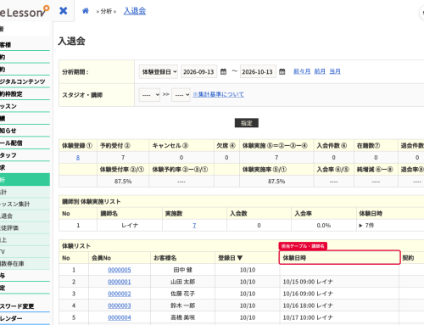Open レッスン集計 in the sidebar submenu

(x=25, y=204)
